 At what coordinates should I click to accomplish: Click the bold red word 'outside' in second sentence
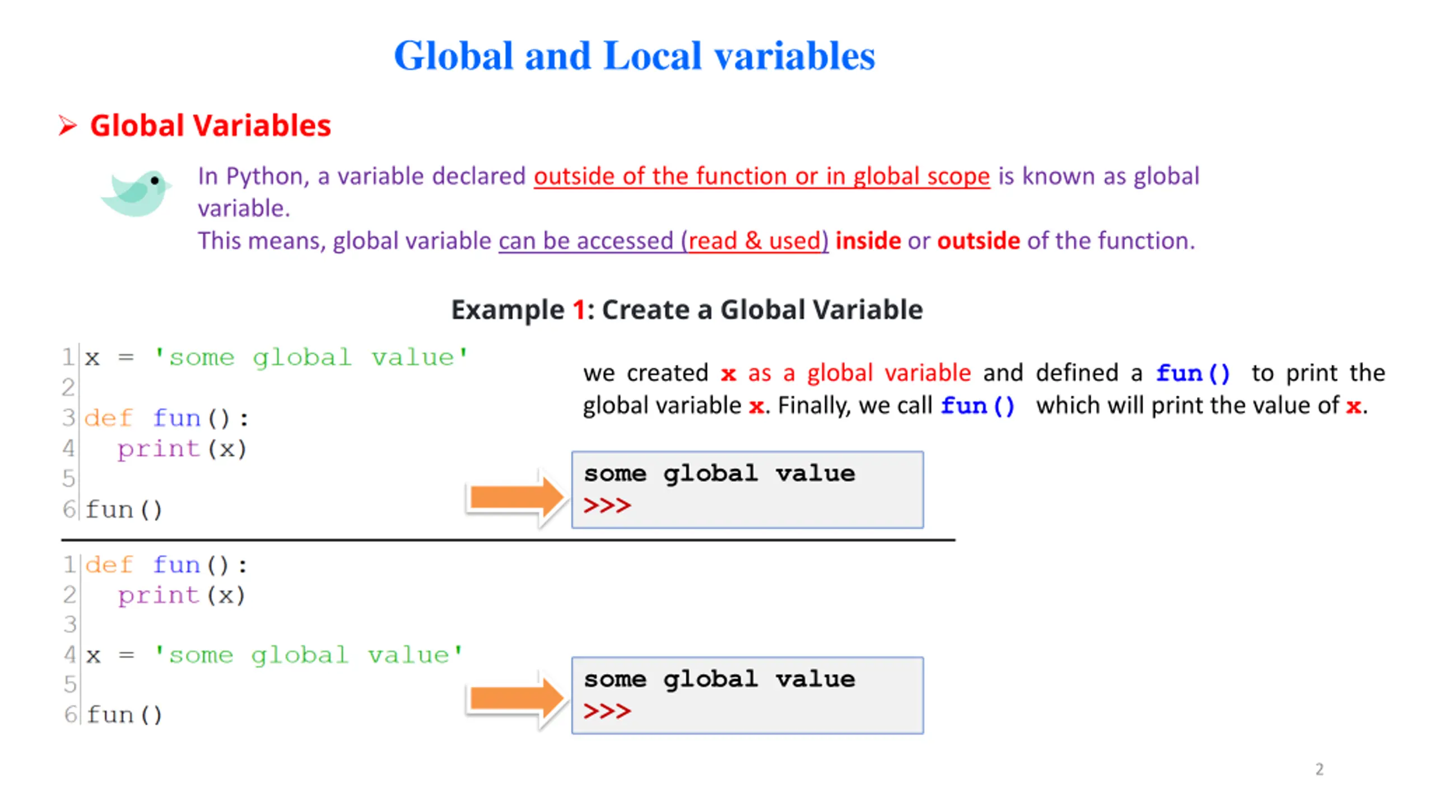pos(979,241)
